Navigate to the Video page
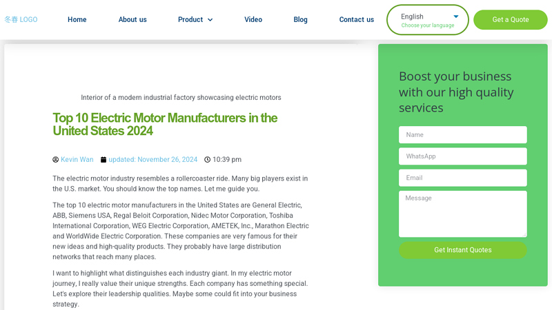 pyautogui.click(x=253, y=20)
